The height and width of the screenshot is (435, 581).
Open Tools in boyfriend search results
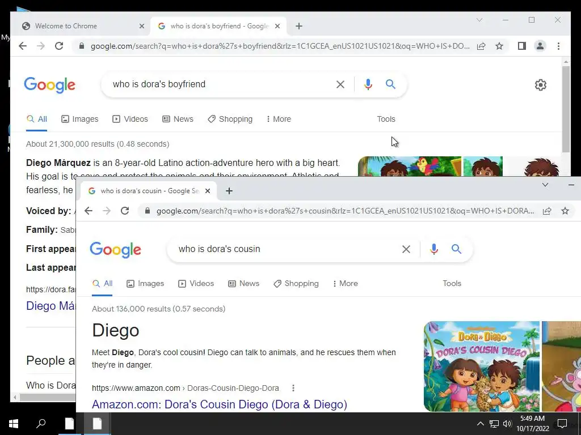(386, 119)
